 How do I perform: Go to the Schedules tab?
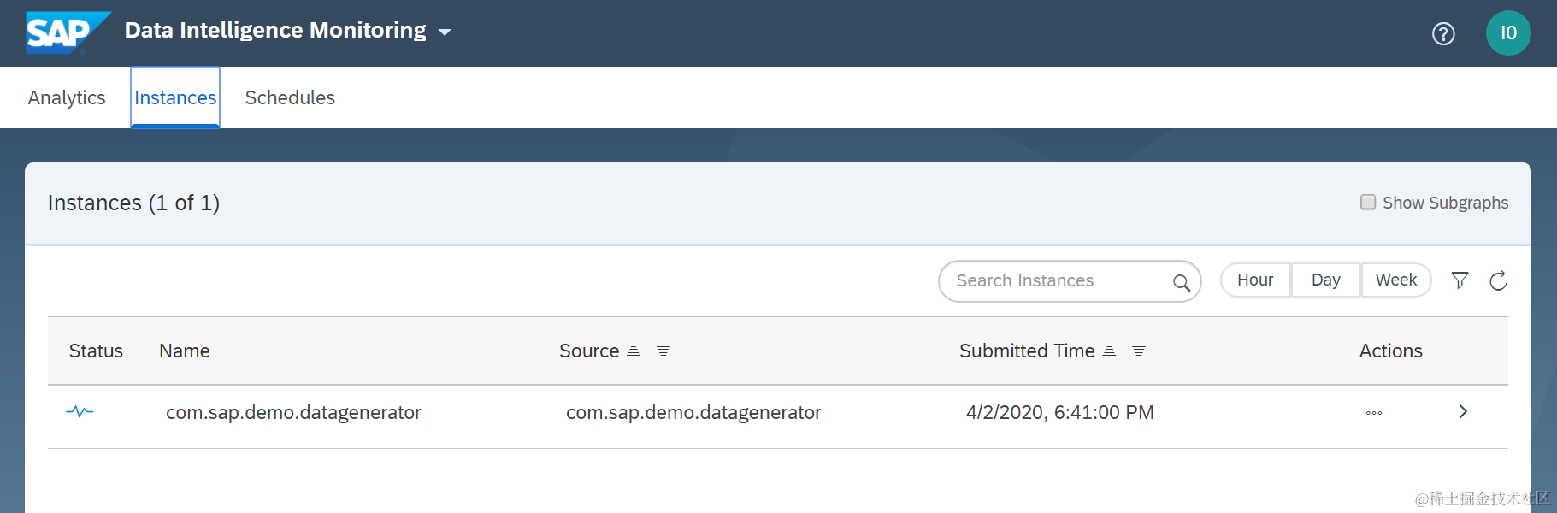(x=290, y=97)
